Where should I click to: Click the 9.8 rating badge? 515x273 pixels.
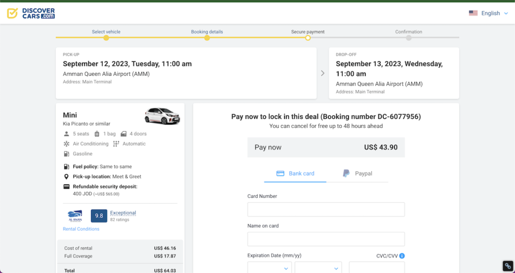pos(99,216)
